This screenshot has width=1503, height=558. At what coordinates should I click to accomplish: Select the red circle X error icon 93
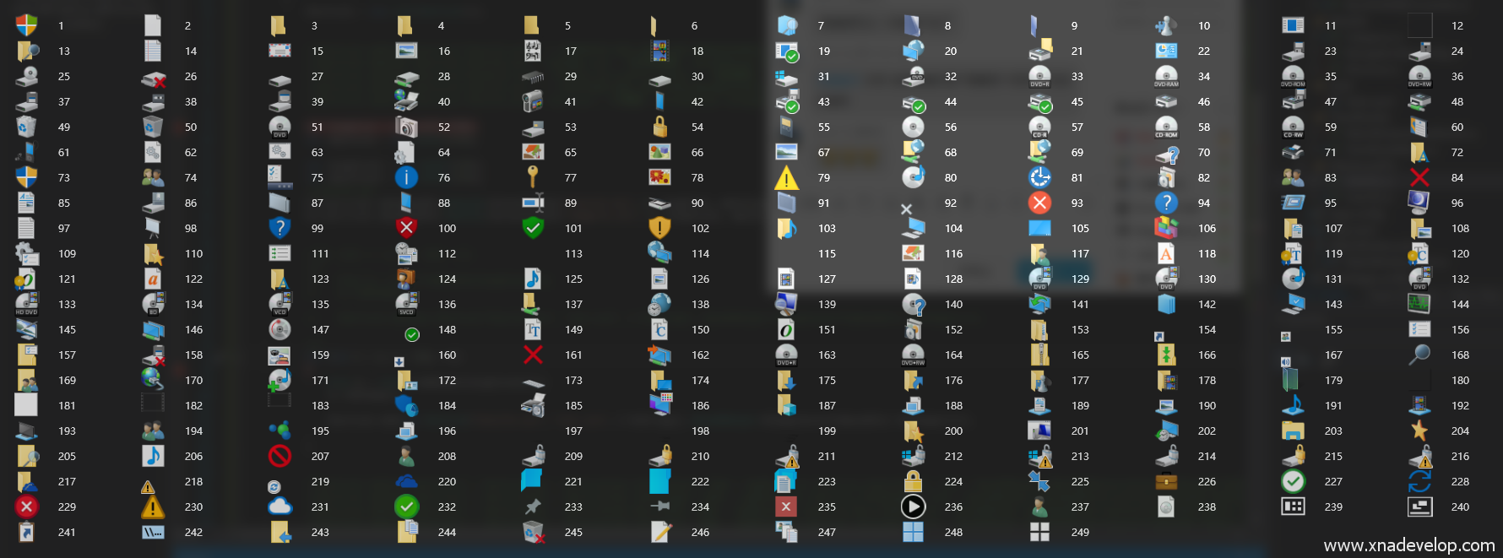[1039, 203]
